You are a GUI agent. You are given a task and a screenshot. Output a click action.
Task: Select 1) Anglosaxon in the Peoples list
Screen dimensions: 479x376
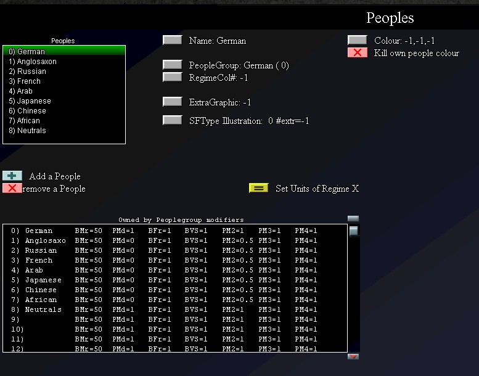pos(64,62)
